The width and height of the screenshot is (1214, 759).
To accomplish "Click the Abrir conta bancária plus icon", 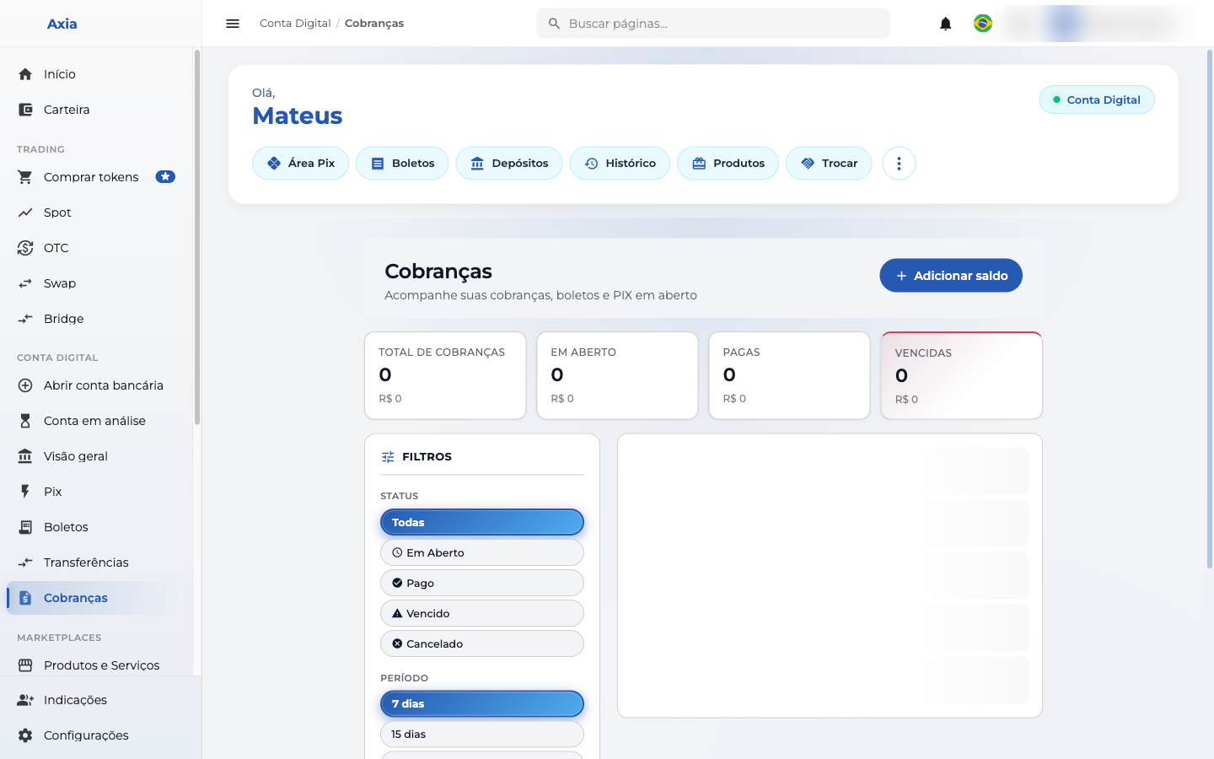I will pos(25,385).
